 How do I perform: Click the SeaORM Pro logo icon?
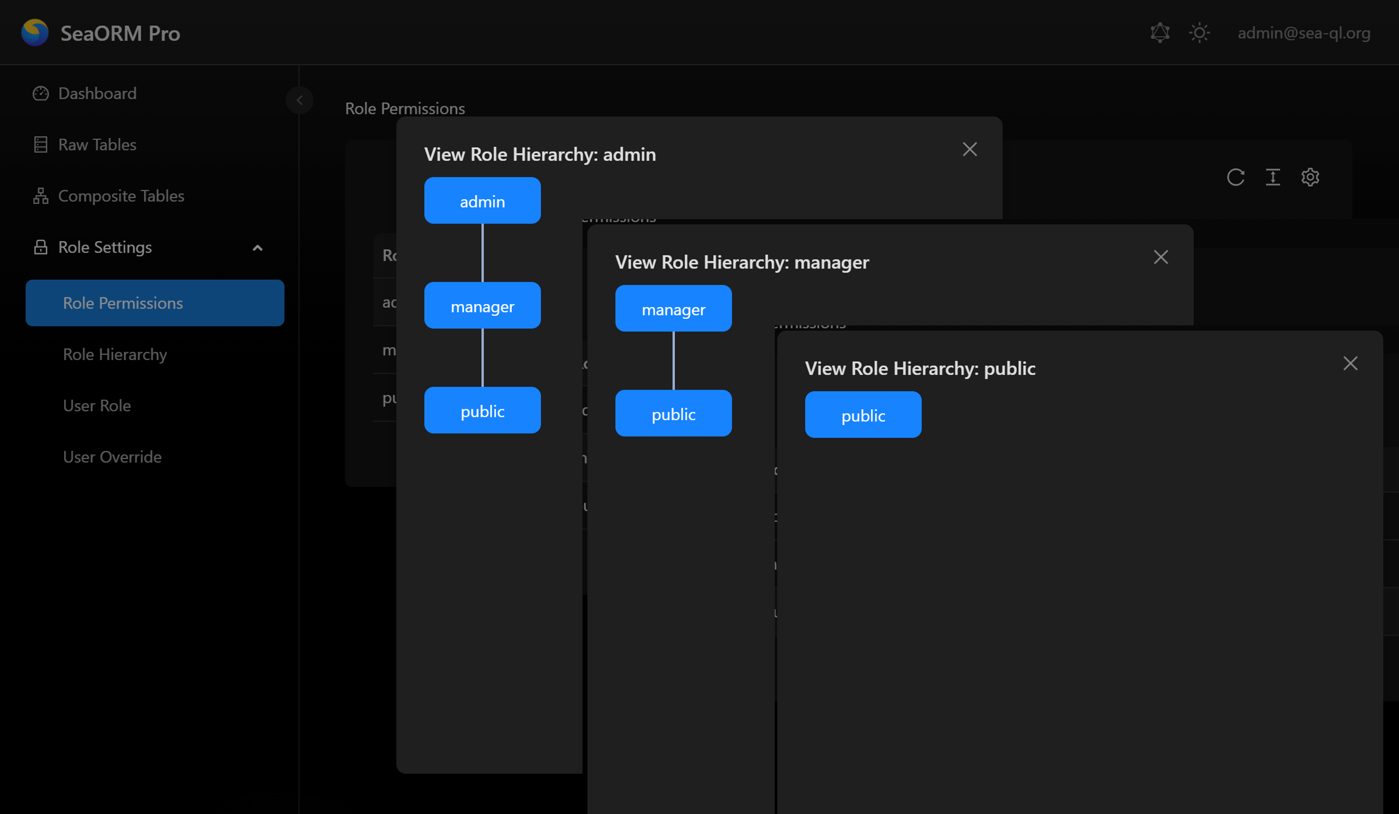35,33
